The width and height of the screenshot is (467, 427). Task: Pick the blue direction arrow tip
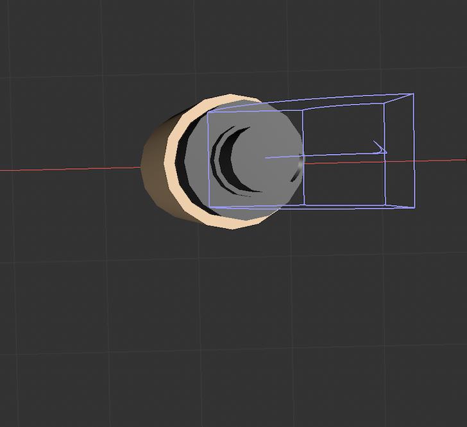coord(386,152)
